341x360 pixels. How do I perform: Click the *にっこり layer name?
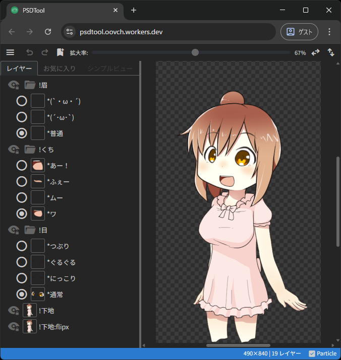pos(61,278)
